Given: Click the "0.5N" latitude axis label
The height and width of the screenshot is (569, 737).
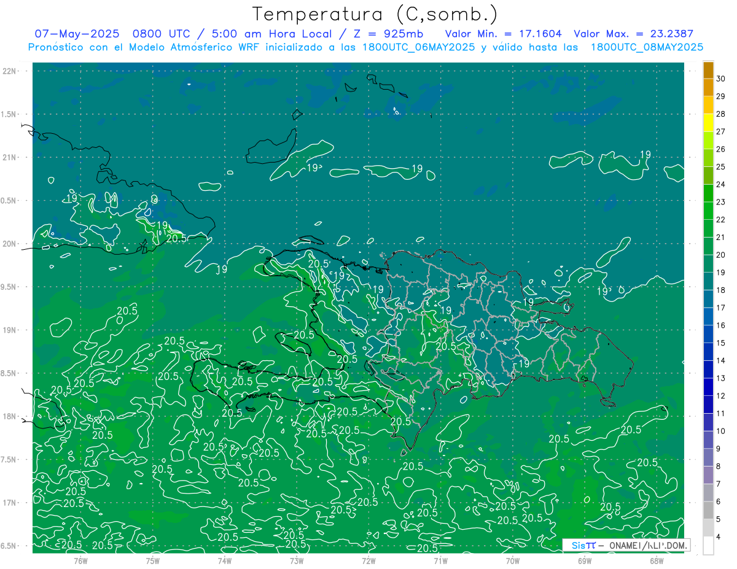Looking at the screenshot, I should [9, 201].
